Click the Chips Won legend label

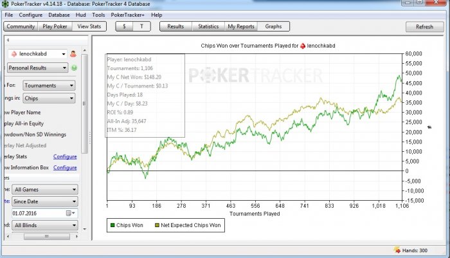tap(130, 225)
